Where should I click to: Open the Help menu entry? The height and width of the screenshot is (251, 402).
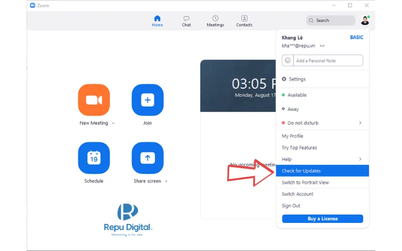tap(322, 159)
